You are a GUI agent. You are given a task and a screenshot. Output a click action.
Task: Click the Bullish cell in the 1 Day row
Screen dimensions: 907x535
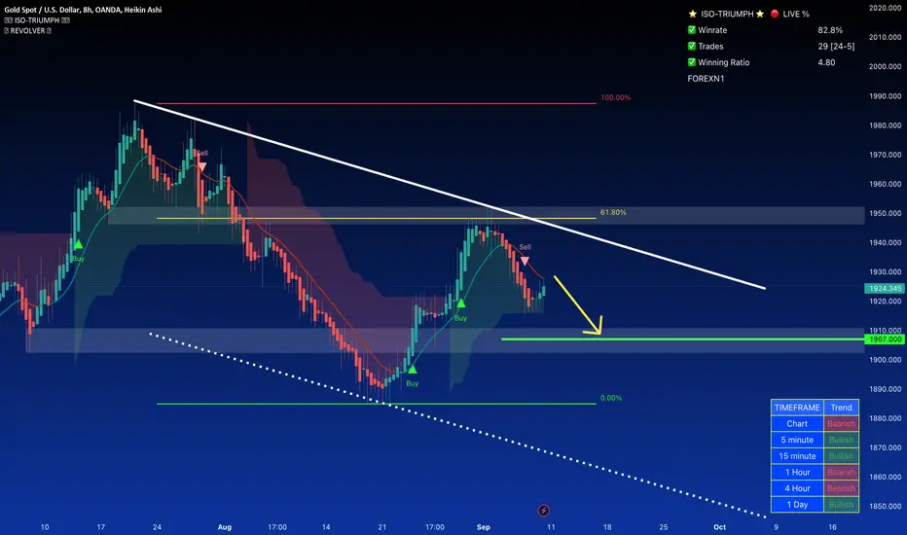click(841, 504)
